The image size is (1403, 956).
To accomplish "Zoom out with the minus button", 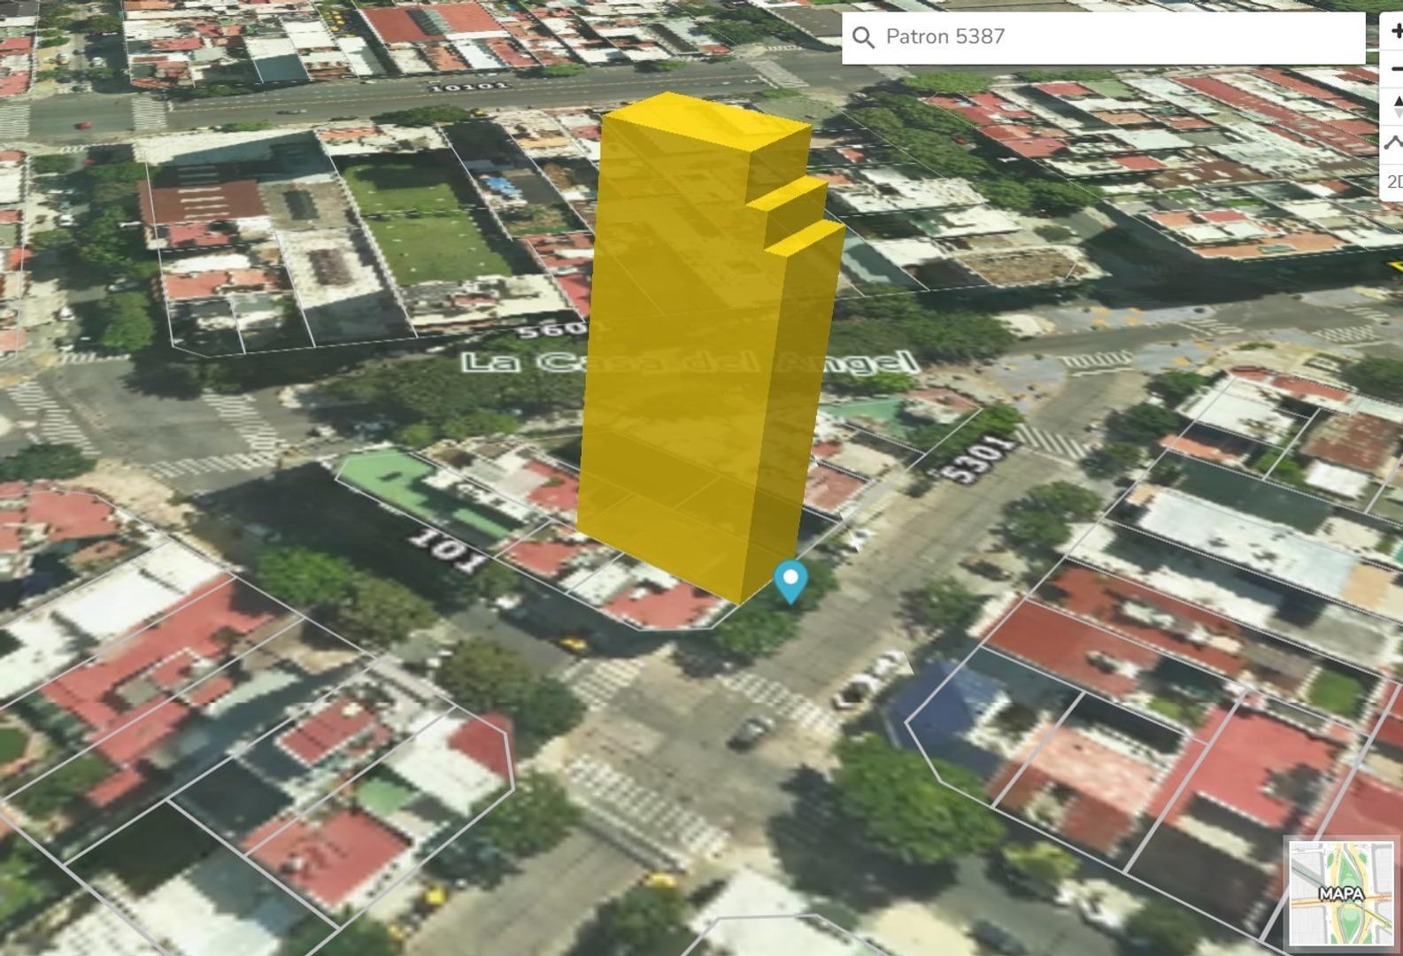I will pos(1395,68).
